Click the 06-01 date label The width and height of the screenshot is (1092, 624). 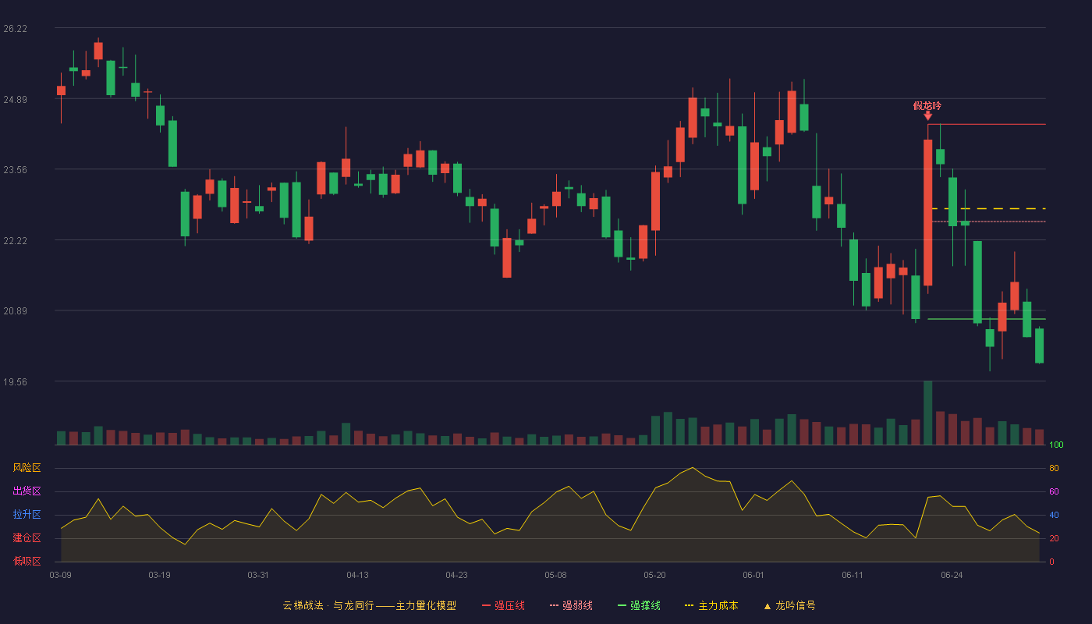click(x=753, y=575)
